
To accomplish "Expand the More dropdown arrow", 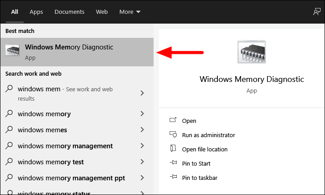I will point(138,12).
